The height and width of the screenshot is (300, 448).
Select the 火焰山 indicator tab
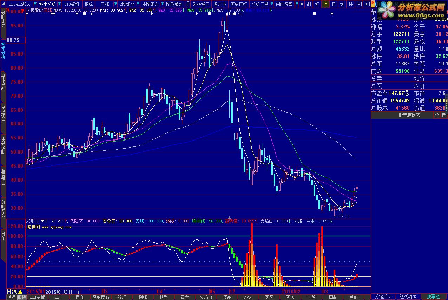206,297
